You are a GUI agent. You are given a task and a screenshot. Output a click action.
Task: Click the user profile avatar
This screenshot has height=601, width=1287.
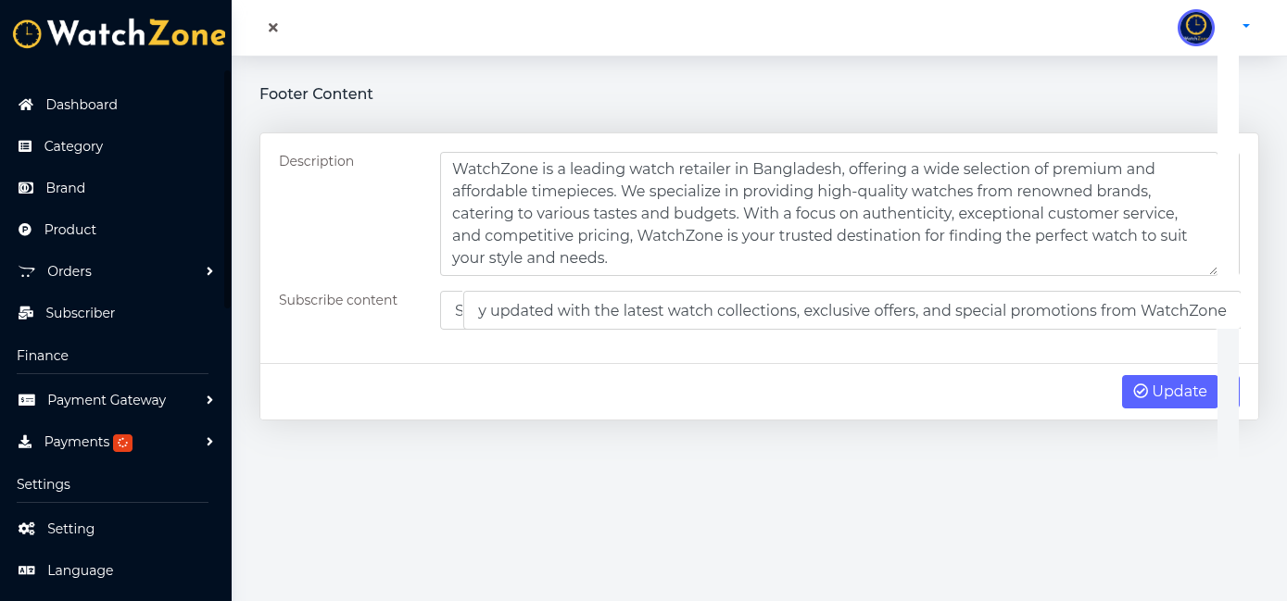1195,28
